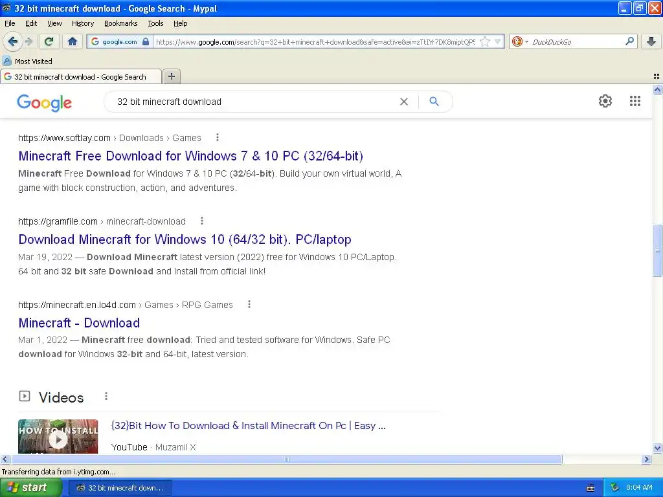The image size is (663, 497).
Task: Click the https://gramfile.com URL text
Action: [x=58, y=221]
